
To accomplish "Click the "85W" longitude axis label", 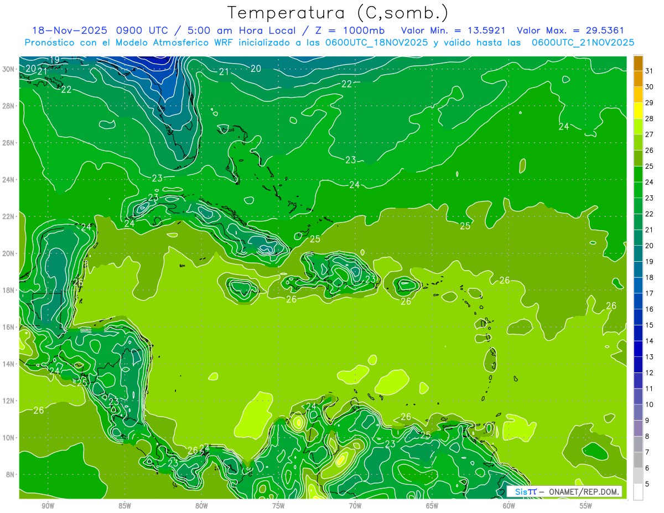I will click(x=124, y=506).
